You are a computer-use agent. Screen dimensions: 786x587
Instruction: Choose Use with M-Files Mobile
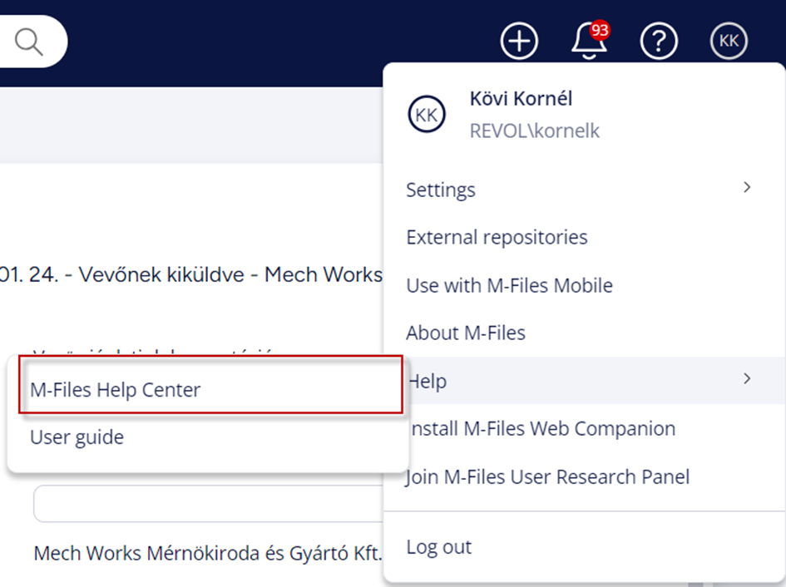tap(585, 285)
